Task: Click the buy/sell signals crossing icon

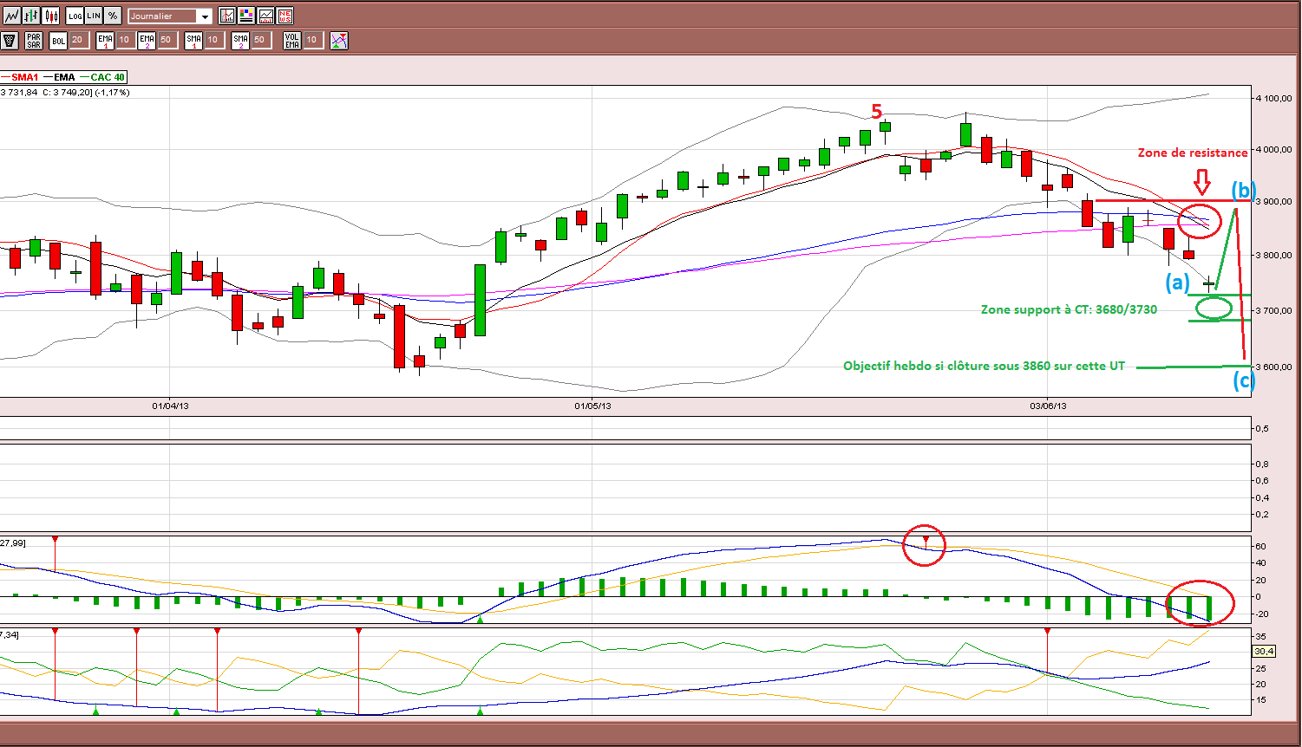Action: [x=339, y=40]
